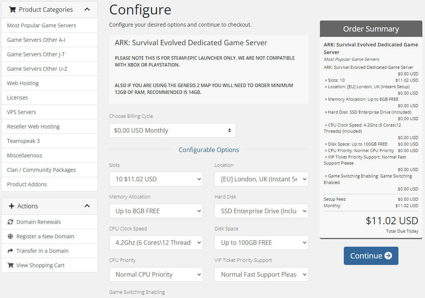This screenshot has height=298, width=425.
Task: Open the Disk Space dropdown
Action: pos(261,243)
